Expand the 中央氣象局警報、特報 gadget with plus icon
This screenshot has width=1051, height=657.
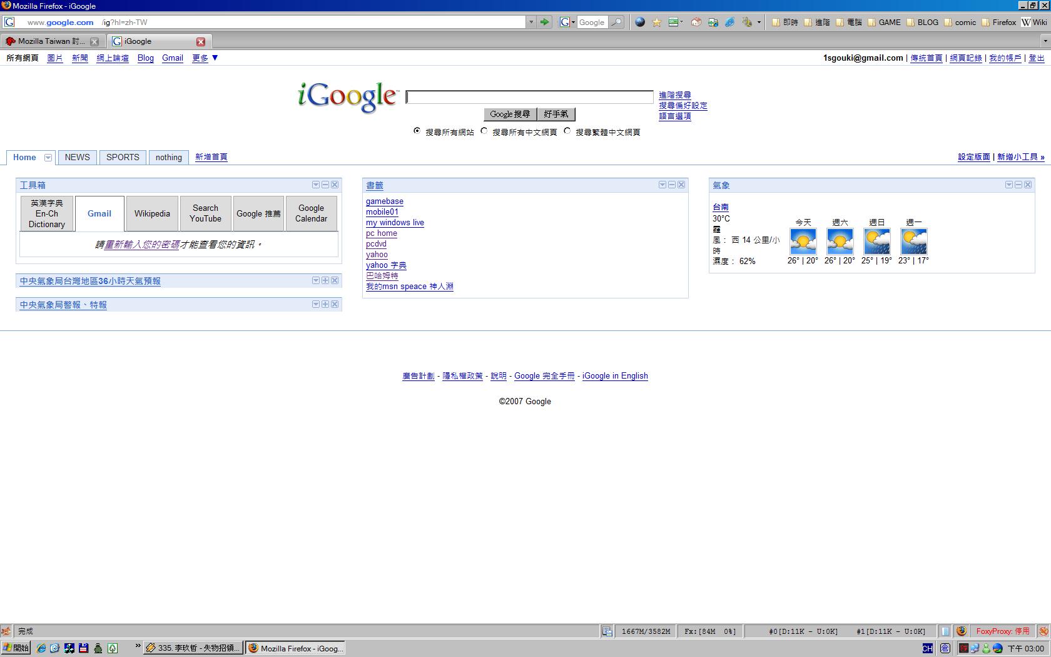tap(325, 304)
